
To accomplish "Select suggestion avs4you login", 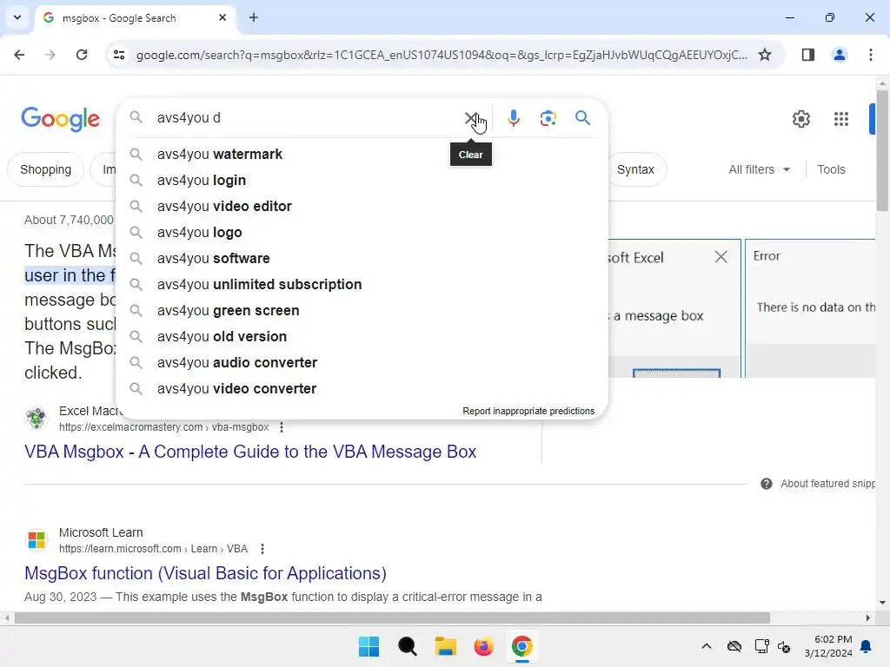I will pos(362,181).
